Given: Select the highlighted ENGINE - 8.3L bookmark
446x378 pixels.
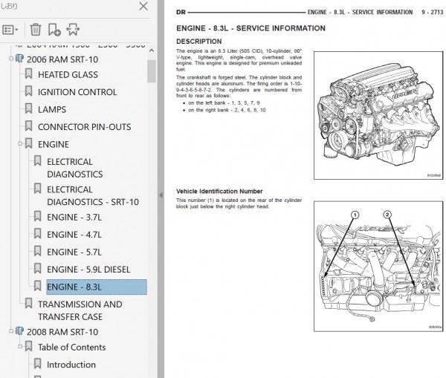Looking at the screenshot, I should point(97,287).
